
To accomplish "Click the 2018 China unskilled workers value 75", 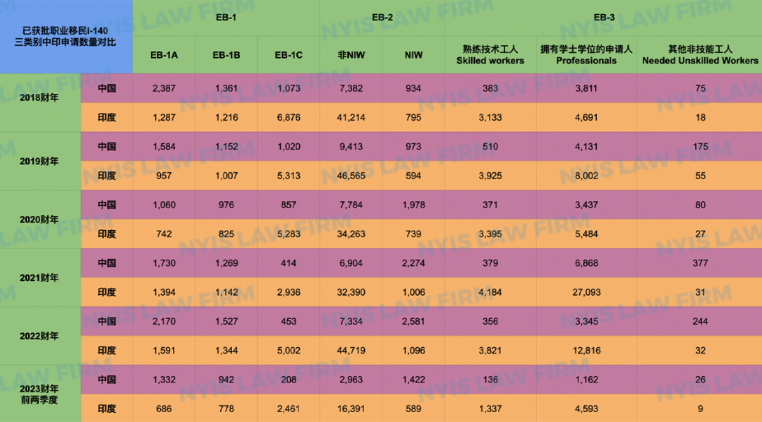I will pyautogui.click(x=700, y=88).
